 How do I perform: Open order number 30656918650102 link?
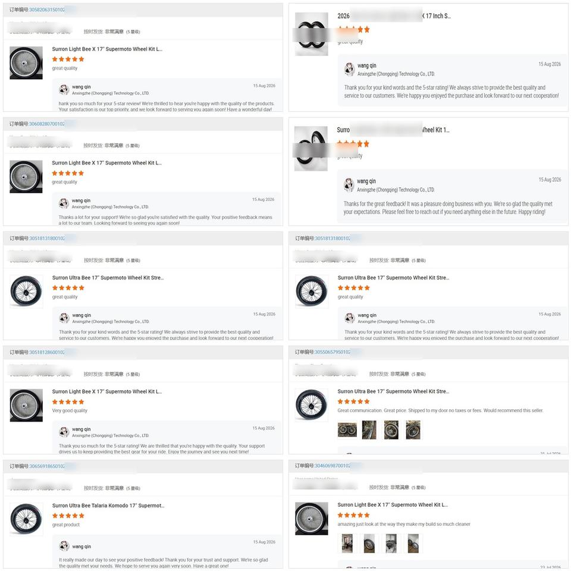point(46,466)
